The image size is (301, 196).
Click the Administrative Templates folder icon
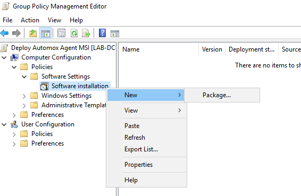(34, 105)
